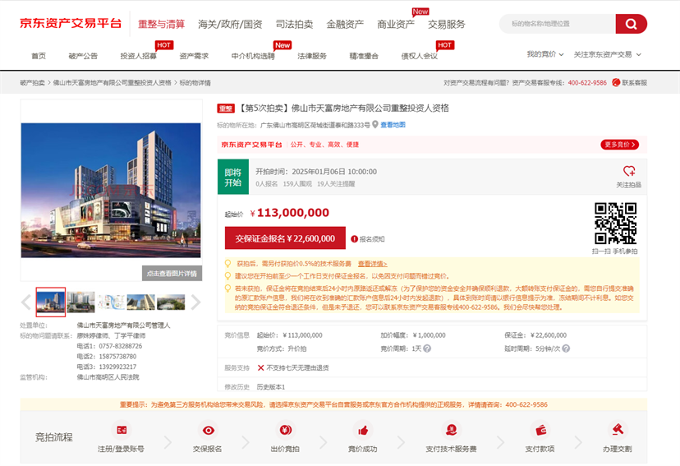Click the phone number 15875738780
The height and width of the screenshot is (466, 680).
click(117, 357)
